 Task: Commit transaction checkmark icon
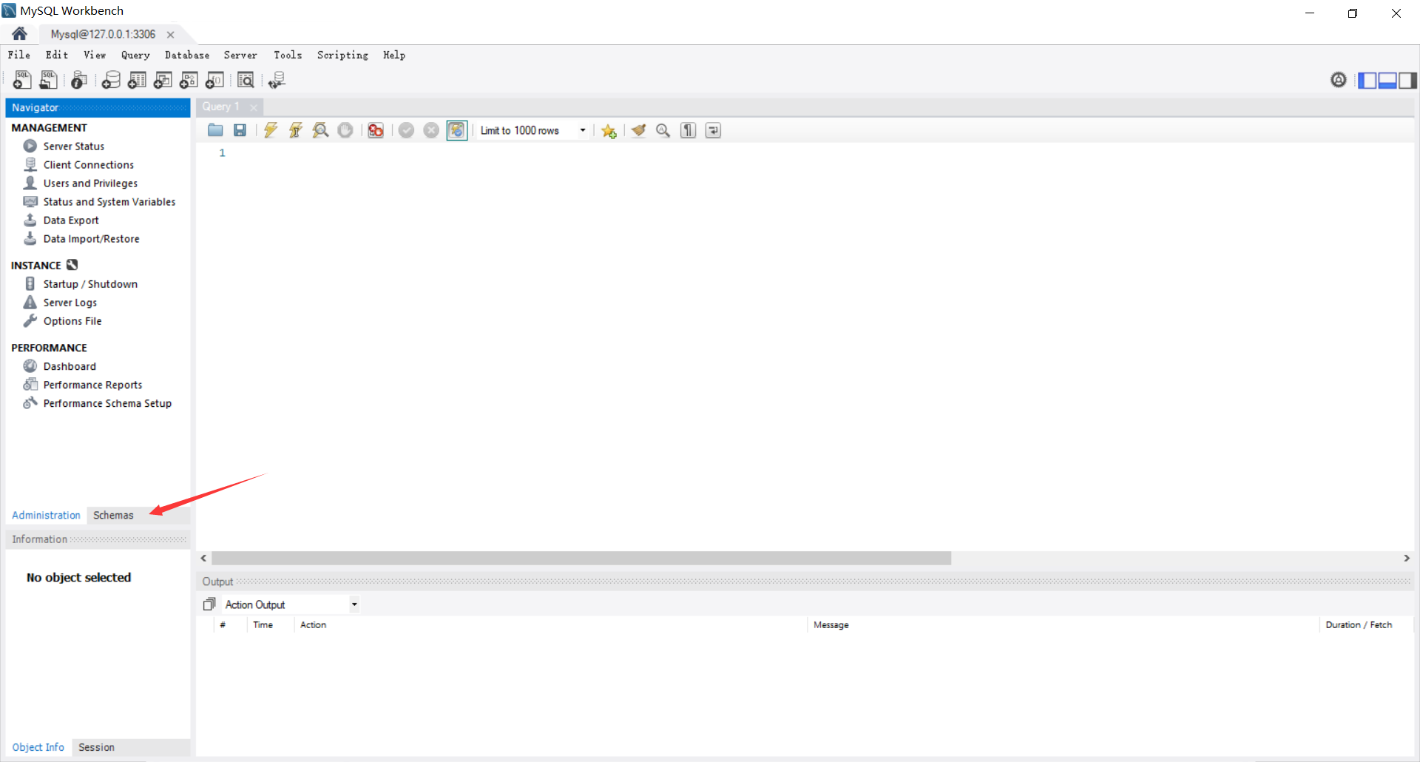406,130
